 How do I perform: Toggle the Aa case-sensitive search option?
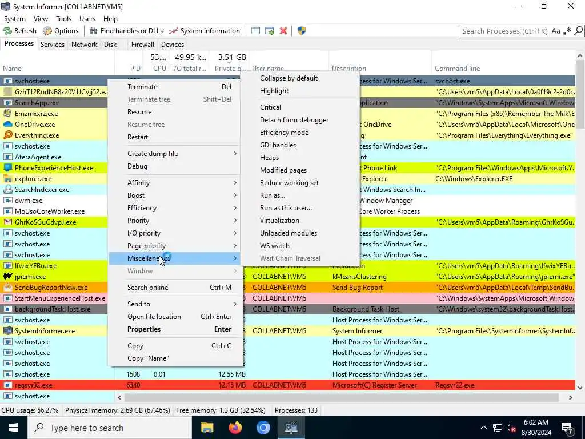pos(556,31)
